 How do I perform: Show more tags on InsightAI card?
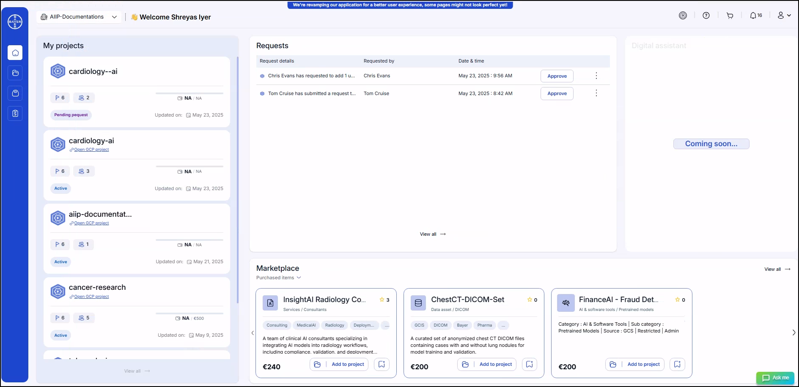pos(387,325)
